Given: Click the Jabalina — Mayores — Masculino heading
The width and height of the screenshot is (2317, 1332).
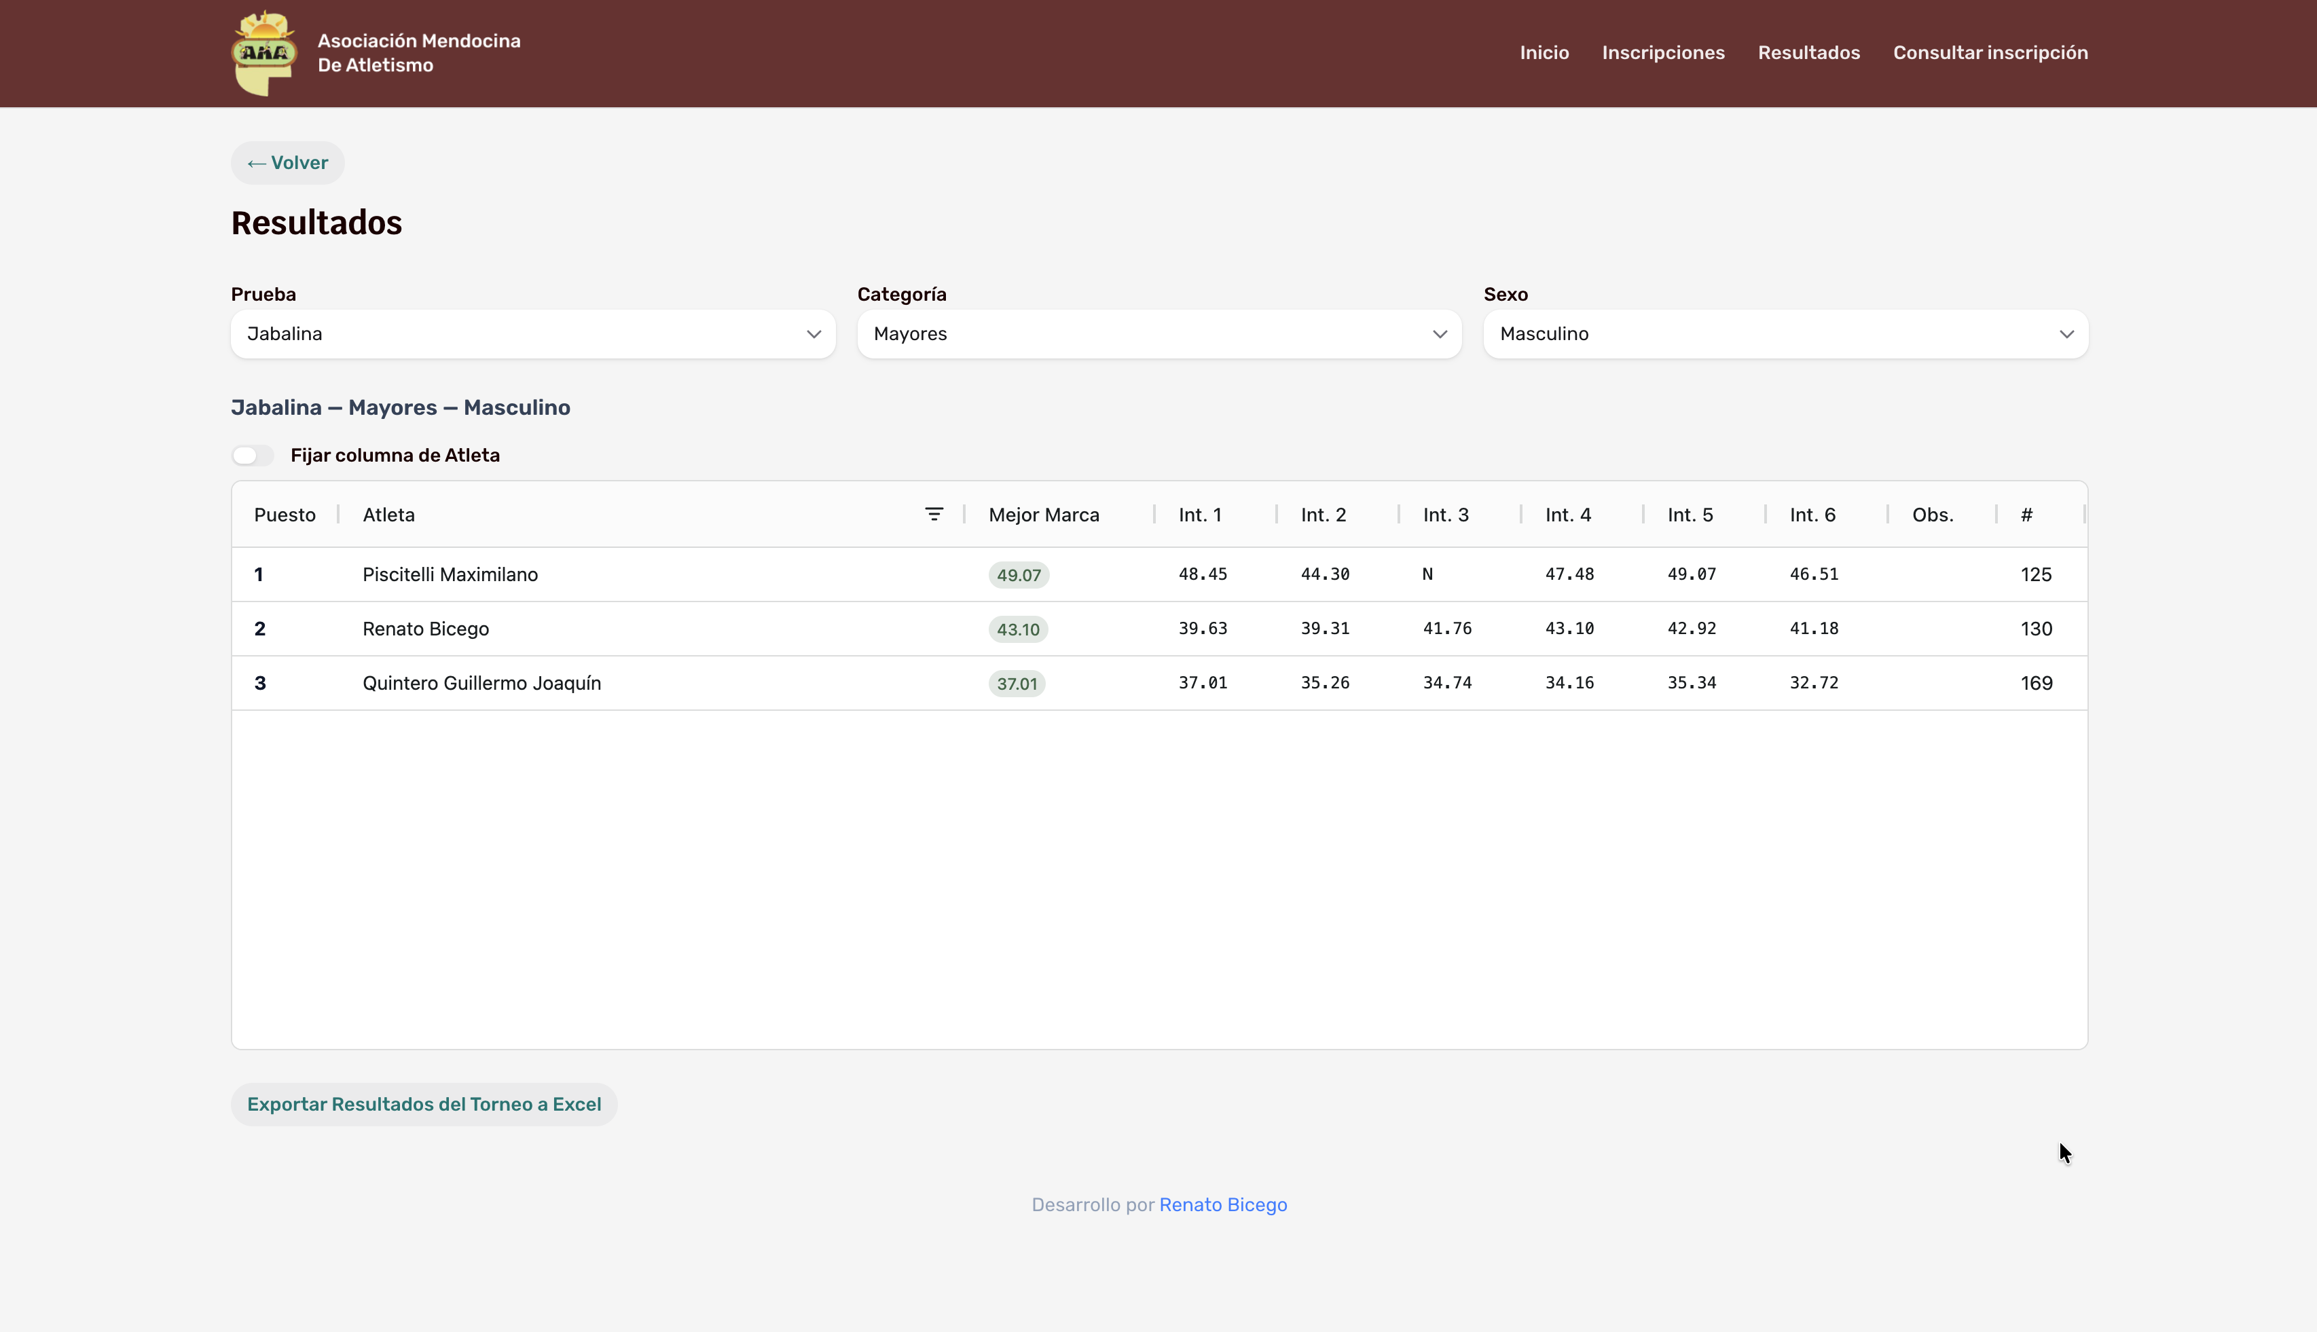Looking at the screenshot, I should coord(400,408).
